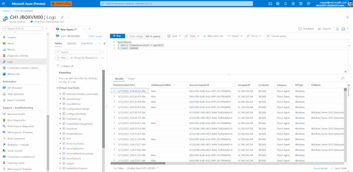Open the help question mark icon
The image size is (353, 172).
click(301, 4)
